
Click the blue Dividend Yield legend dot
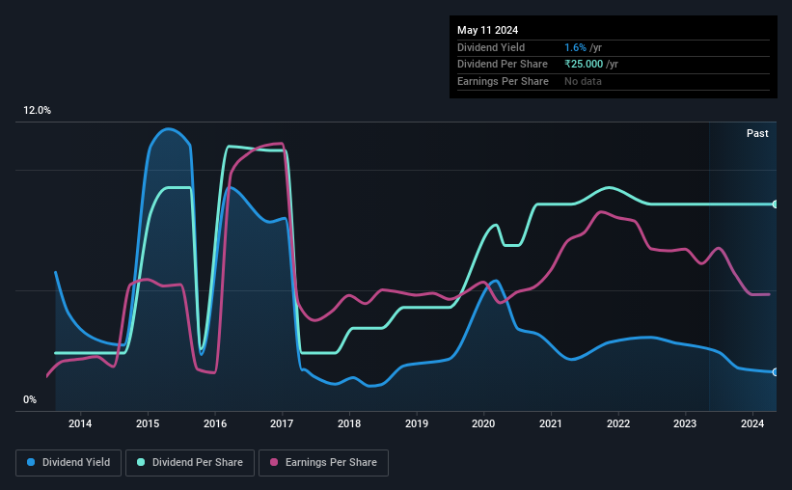[x=31, y=462]
